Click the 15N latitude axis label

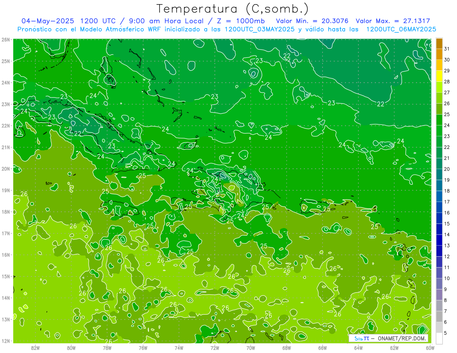(5, 276)
